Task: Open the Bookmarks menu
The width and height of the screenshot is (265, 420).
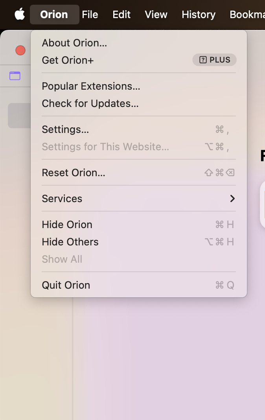Action: 247,15
